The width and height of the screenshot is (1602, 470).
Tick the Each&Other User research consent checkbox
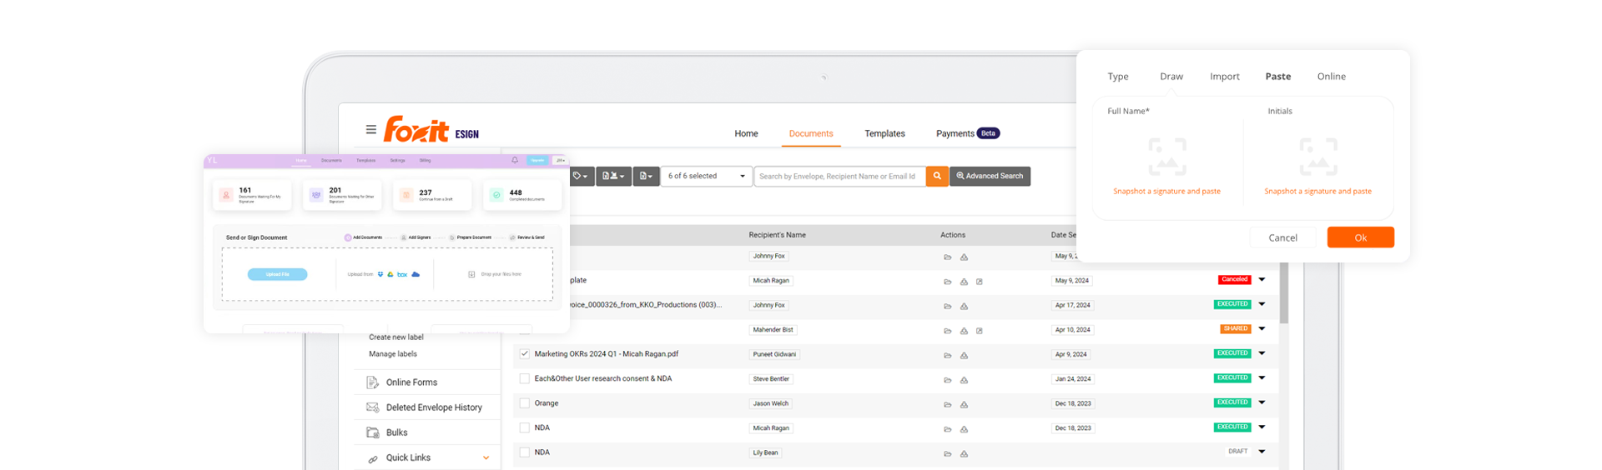pyautogui.click(x=525, y=378)
